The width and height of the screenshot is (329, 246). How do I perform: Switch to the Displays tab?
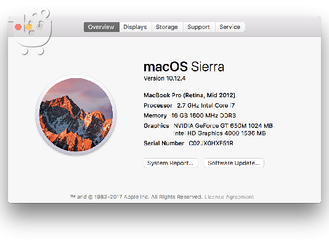pyautogui.click(x=136, y=27)
